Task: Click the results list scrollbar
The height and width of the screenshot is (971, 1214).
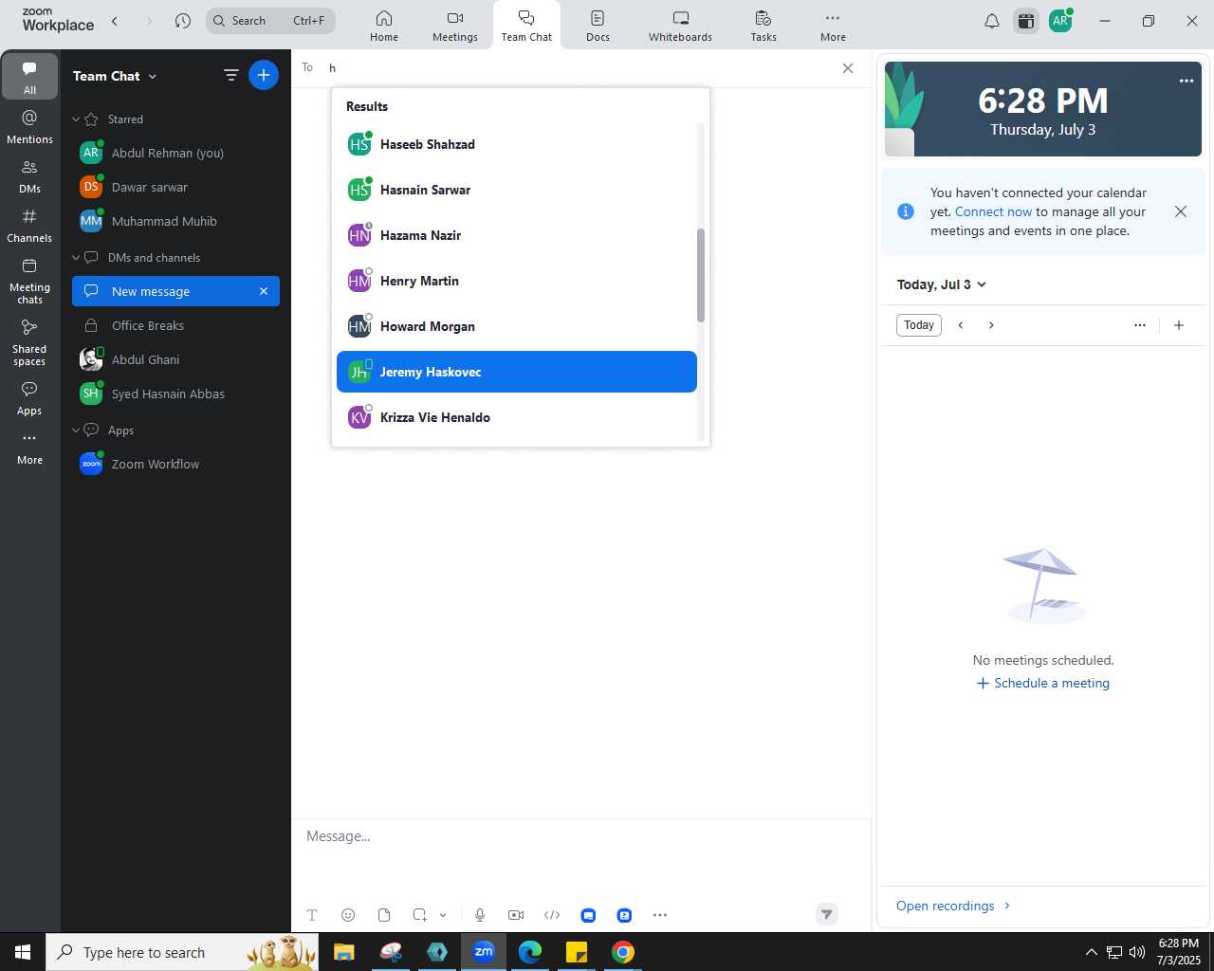Action: 701,275
